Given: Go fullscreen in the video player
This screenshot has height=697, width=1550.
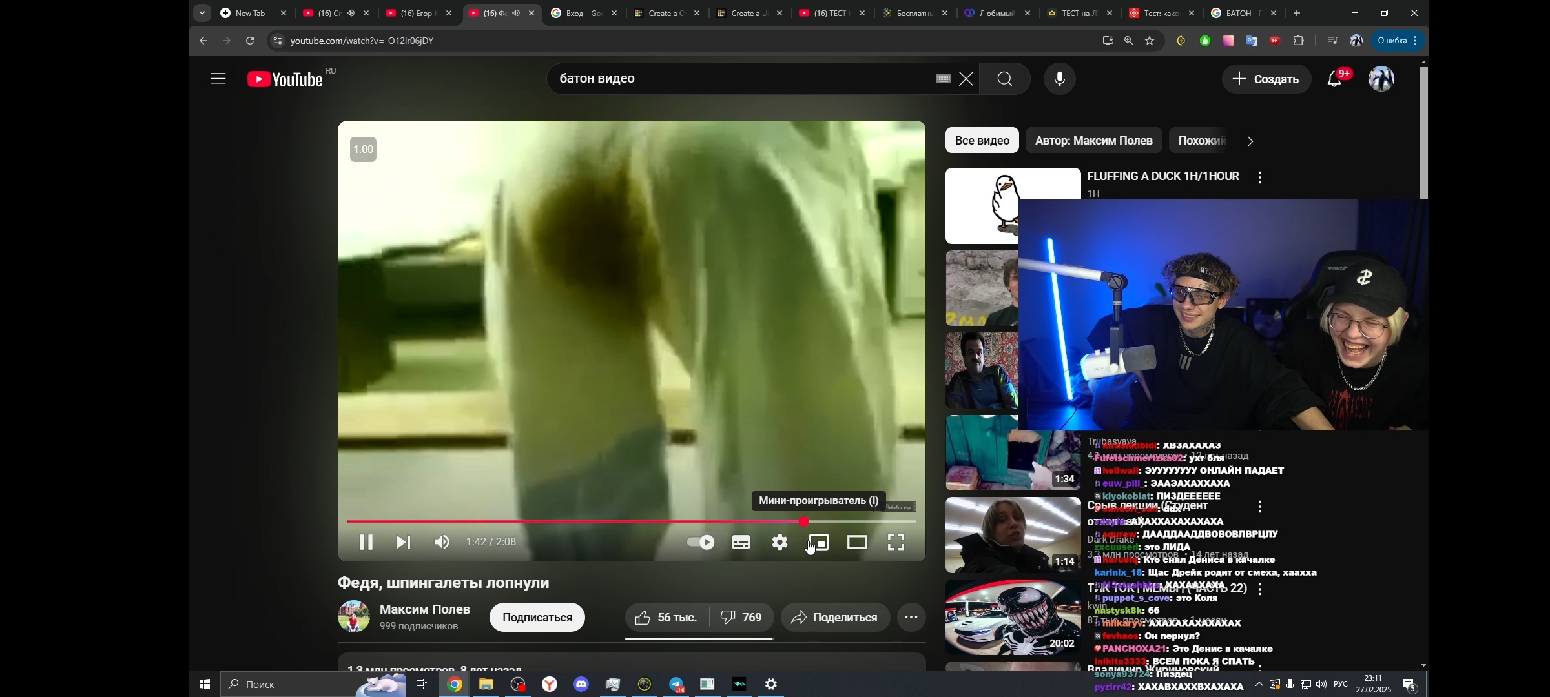Looking at the screenshot, I should coord(896,543).
